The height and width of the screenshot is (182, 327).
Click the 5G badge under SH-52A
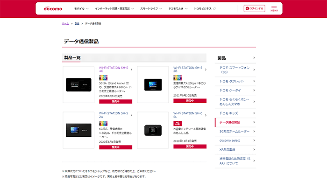(103, 124)
